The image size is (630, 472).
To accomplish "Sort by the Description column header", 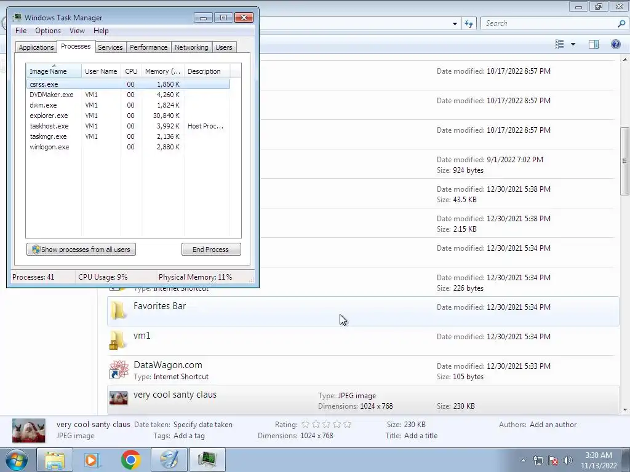I will (x=207, y=71).
